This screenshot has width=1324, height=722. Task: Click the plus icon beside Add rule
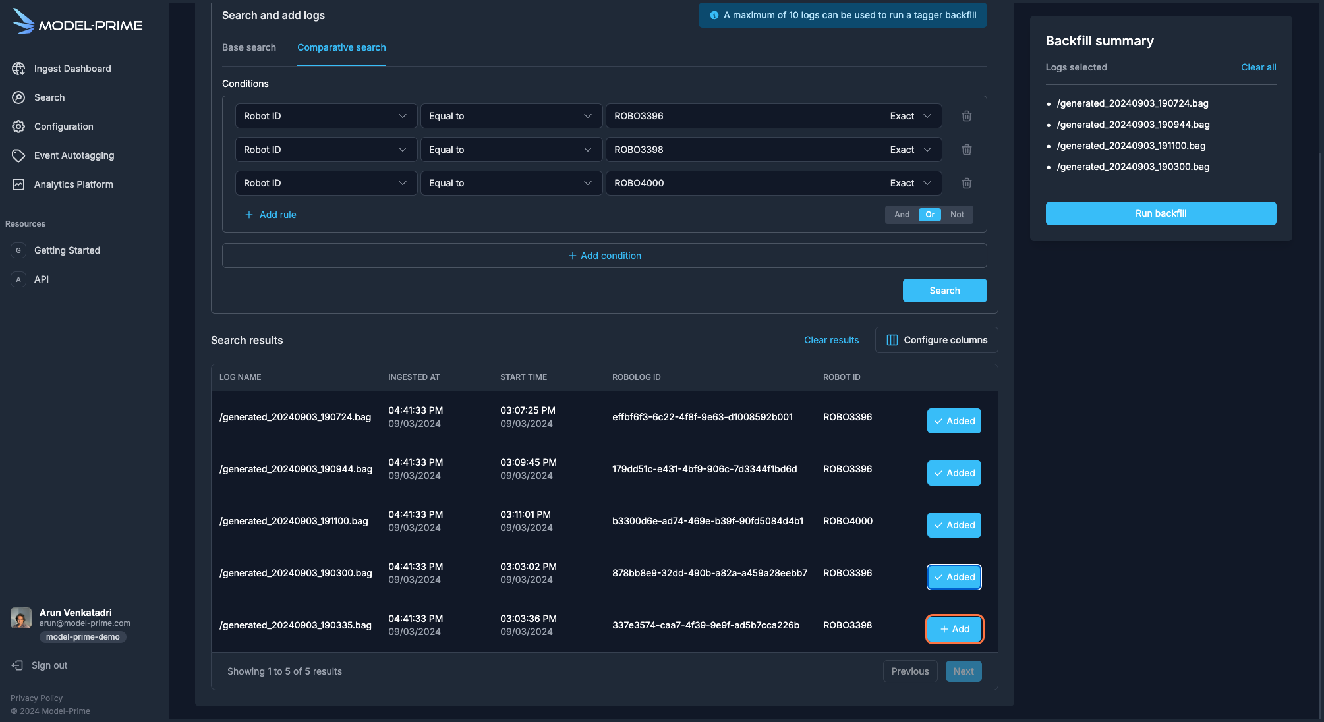click(x=249, y=215)
